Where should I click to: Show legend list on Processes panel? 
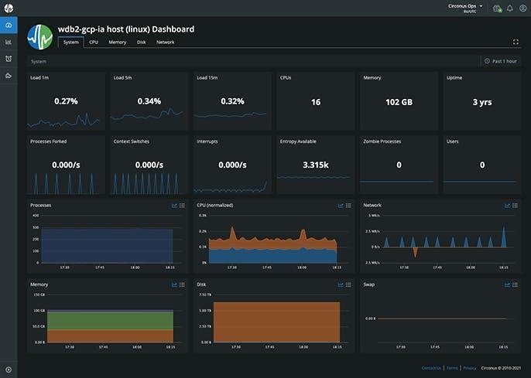tap(182, 206)
